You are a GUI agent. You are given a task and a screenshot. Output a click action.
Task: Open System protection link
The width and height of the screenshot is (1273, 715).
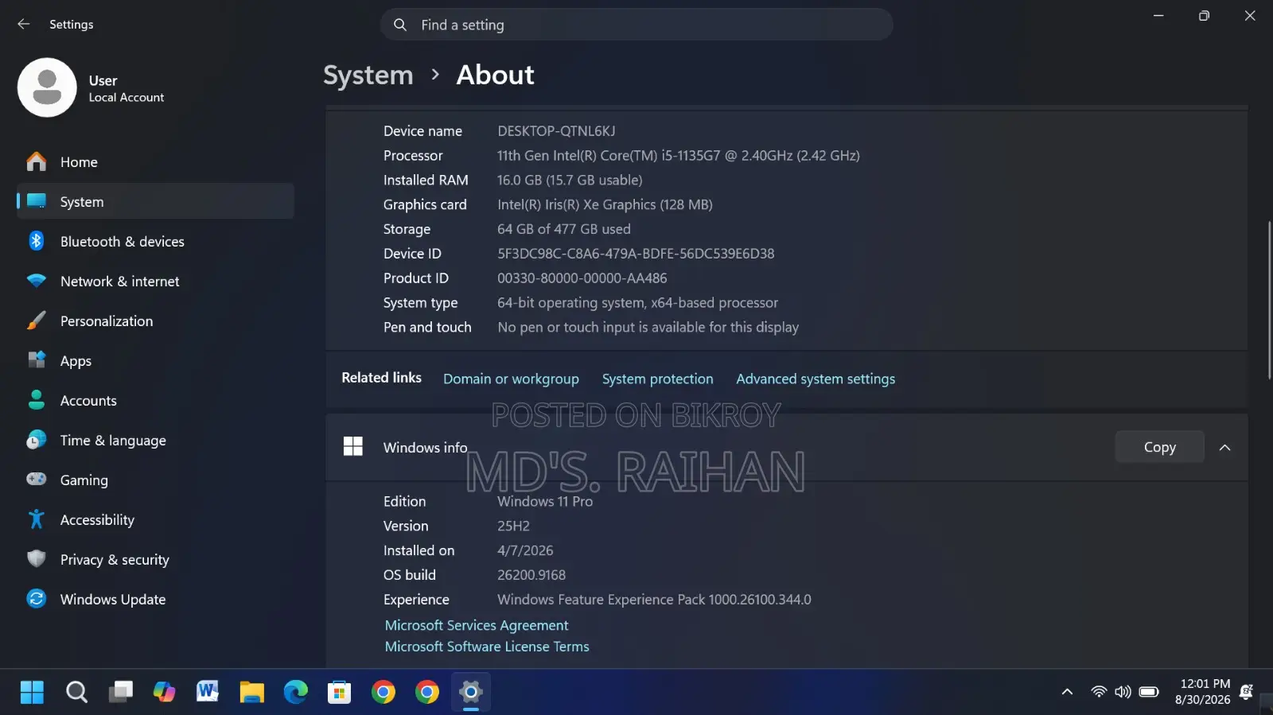coord(657,379)
